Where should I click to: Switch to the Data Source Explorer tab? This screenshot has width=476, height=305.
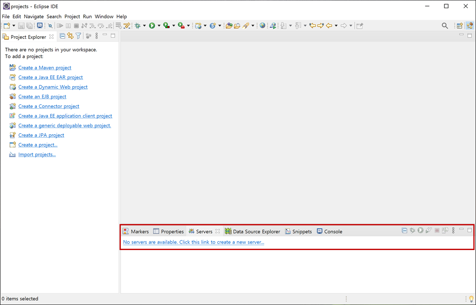(x=253, y=231)
